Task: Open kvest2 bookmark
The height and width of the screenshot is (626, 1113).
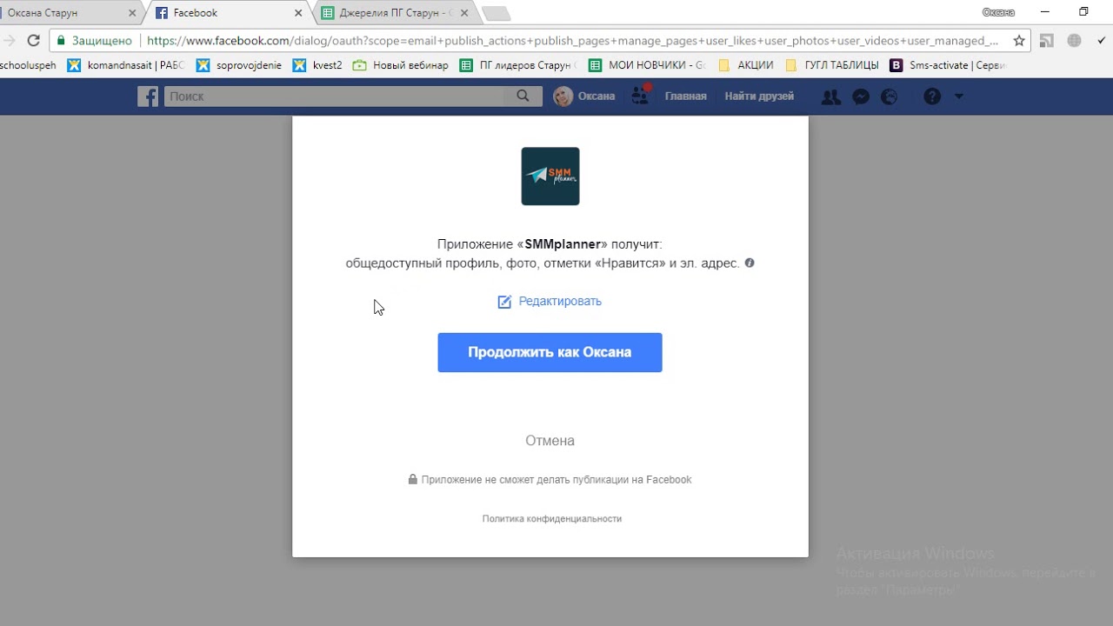Action: click(x=317, y=65)
